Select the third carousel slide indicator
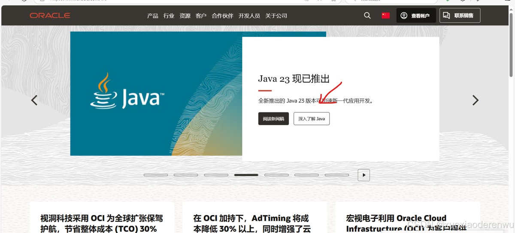Viewport: 515px width, 233px height. point(216,175)
